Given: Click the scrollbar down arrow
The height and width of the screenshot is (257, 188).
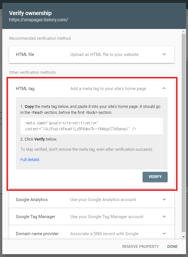Looking at the screenshot, I should (183, 237).
